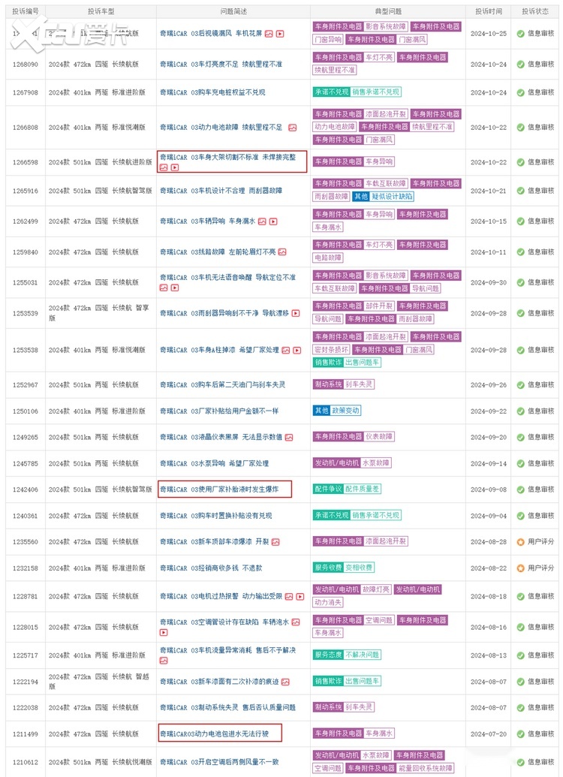Click the 投诉编号 column header
The height and width of the screenshot is (777, 563).
point(26,11)
